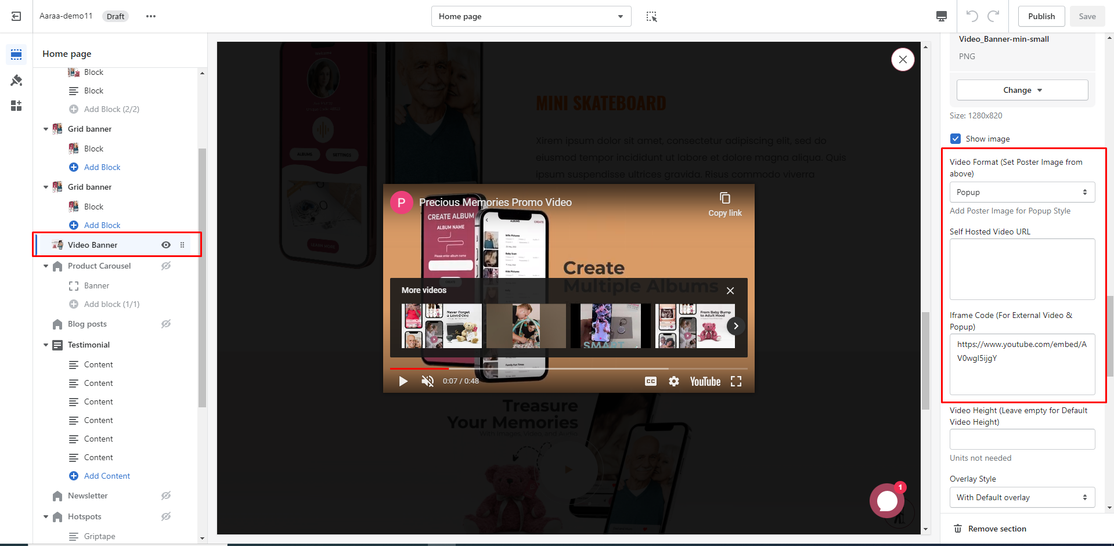
Task: Click the Iframe Code input field
Action: tap(1022, 364)
